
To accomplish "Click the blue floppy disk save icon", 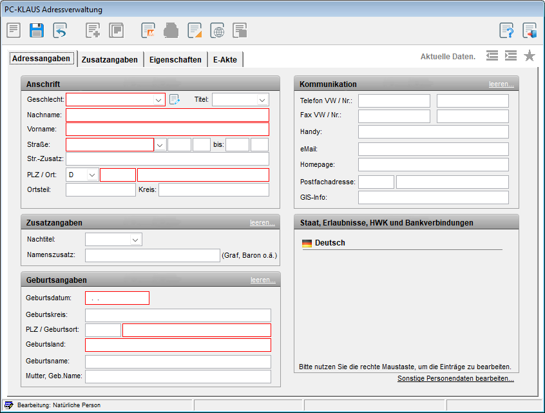I will 37,30.
